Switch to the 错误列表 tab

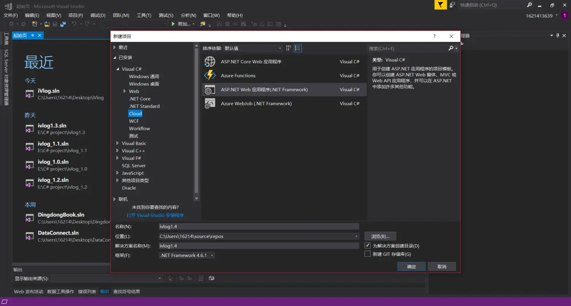pyautogui.click(x=87, y=292)
